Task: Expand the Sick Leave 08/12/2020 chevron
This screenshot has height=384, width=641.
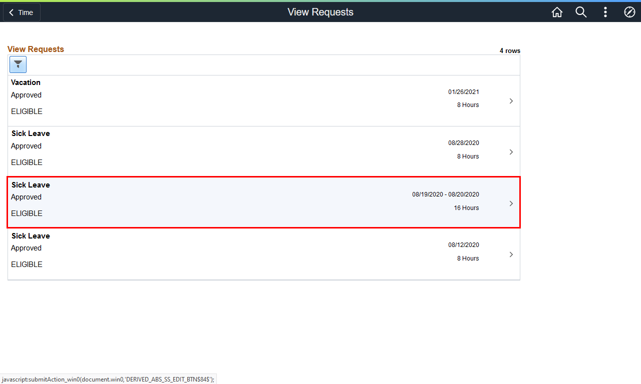Action: click(511, 254)
